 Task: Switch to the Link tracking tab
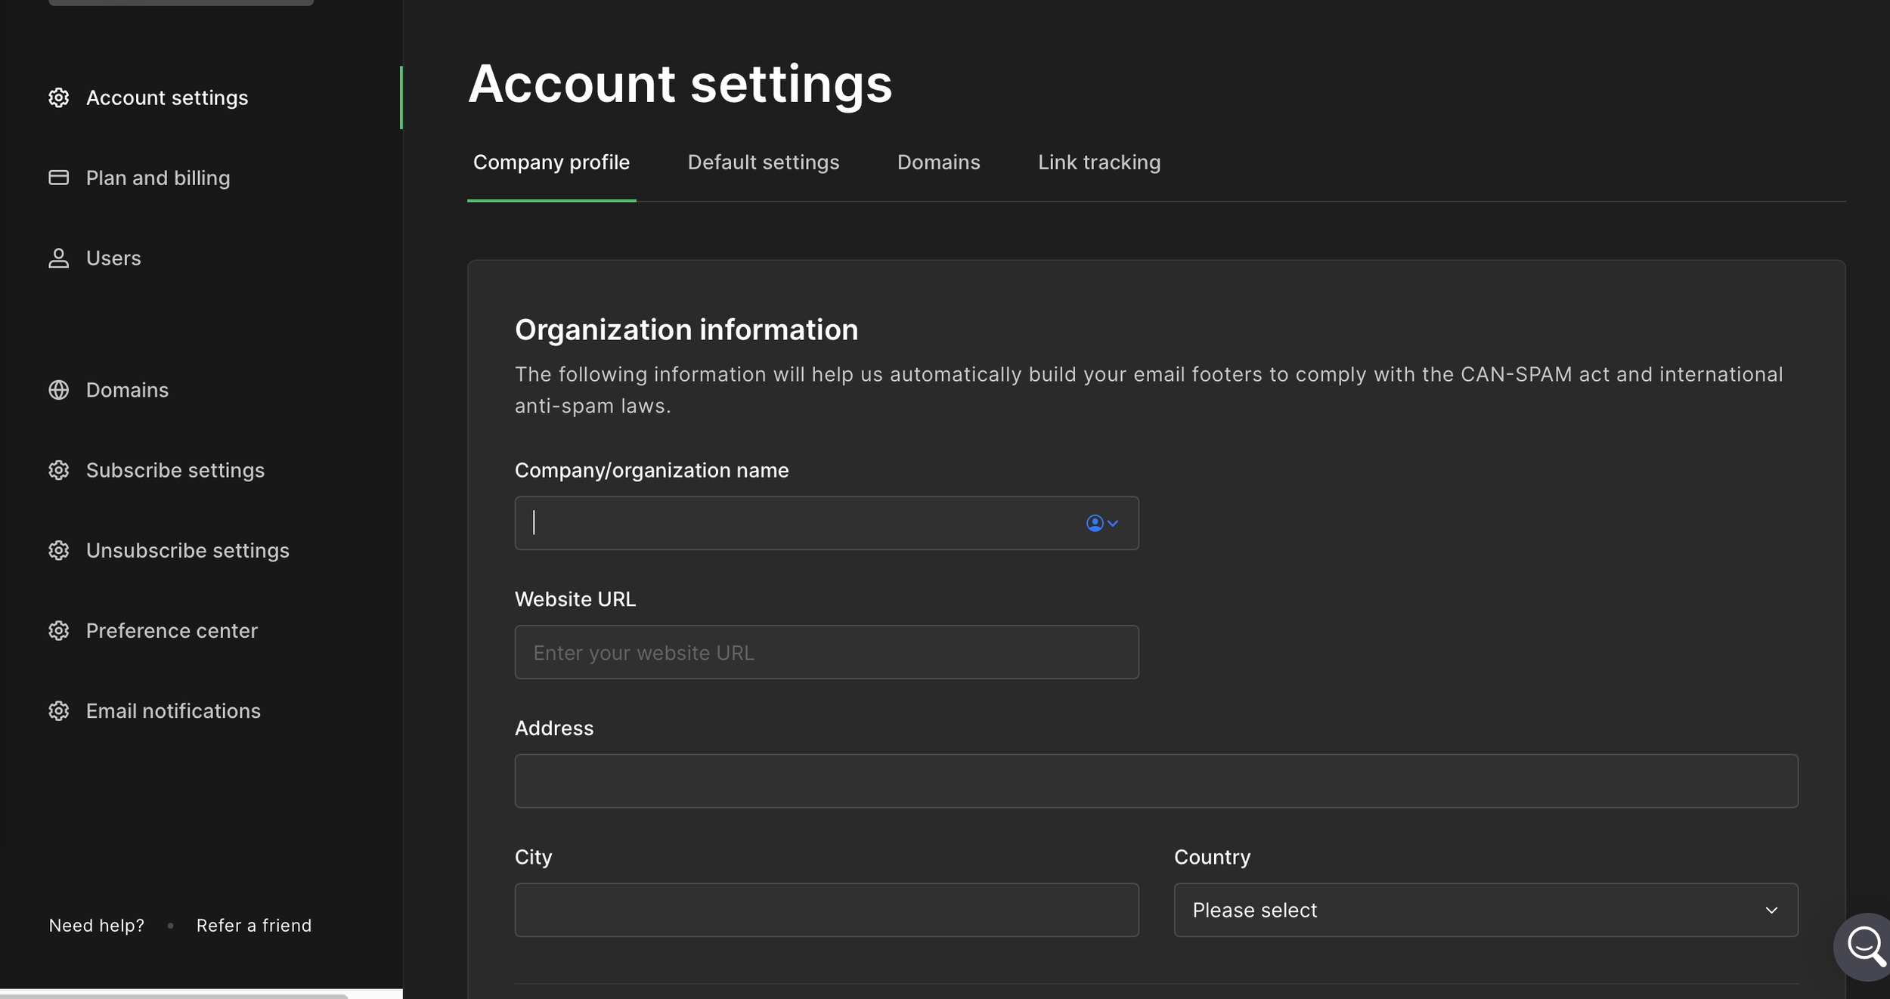[x=1098, y=162]
